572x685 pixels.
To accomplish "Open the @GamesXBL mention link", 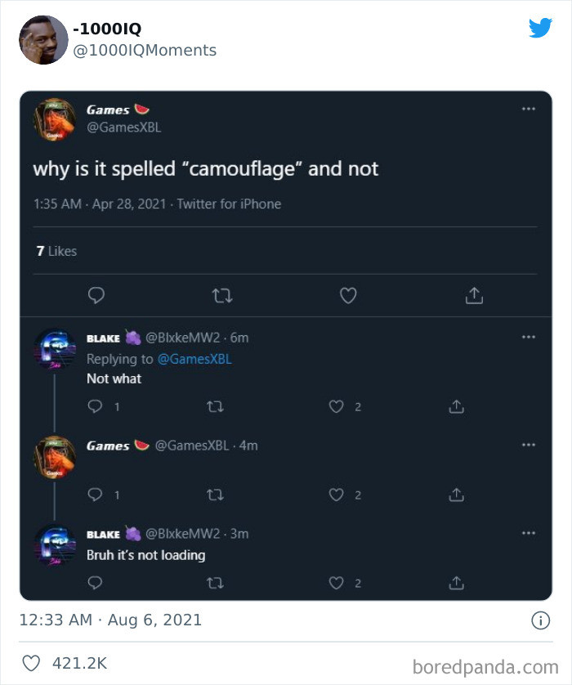I will click(x=194, y=359).
